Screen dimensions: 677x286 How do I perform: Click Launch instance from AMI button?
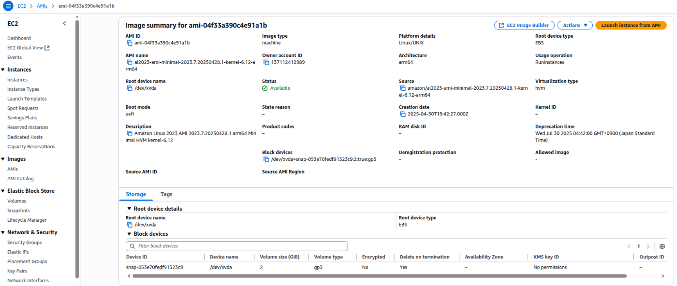[631, 25]
